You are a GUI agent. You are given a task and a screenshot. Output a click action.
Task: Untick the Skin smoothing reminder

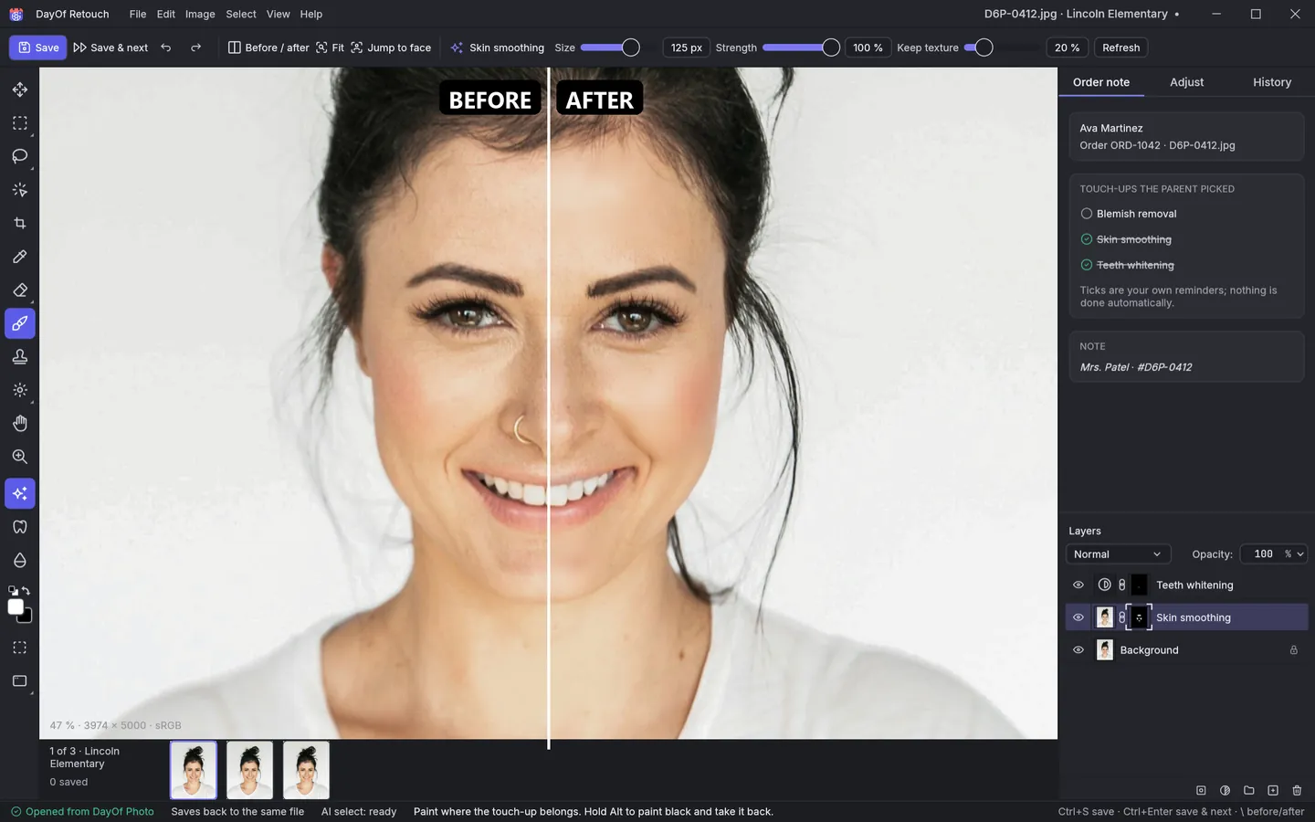point(1087,239)
